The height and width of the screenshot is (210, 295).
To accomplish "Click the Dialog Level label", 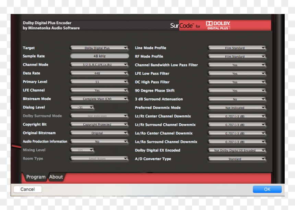I will tap(34, 108).
